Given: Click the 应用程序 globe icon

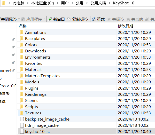Looking at the screenshot, I should [23, 19].
